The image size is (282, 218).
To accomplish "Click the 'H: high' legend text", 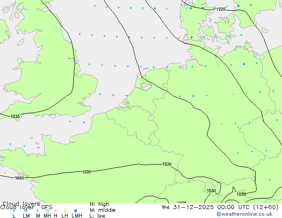I will coord(99,204).
